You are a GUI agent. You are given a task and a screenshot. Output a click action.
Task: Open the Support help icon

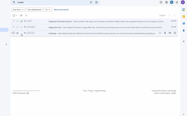[161, 2]
